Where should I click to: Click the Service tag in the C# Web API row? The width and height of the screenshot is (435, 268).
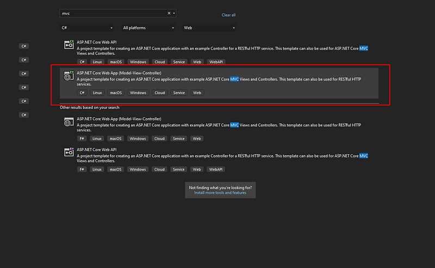click(179, 62)
